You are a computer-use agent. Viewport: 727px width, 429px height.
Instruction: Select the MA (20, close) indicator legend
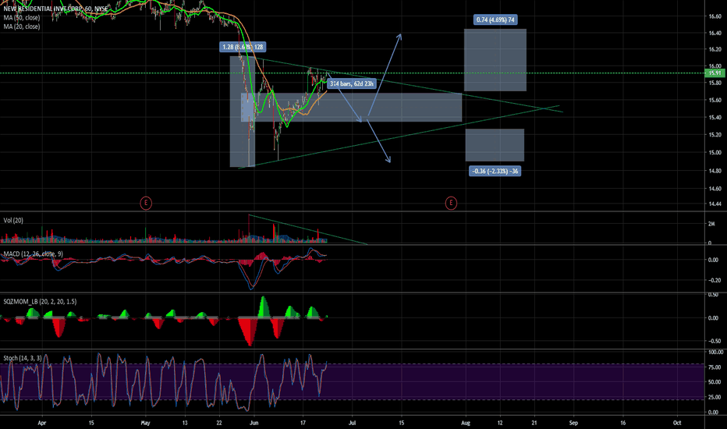(22, 27)
